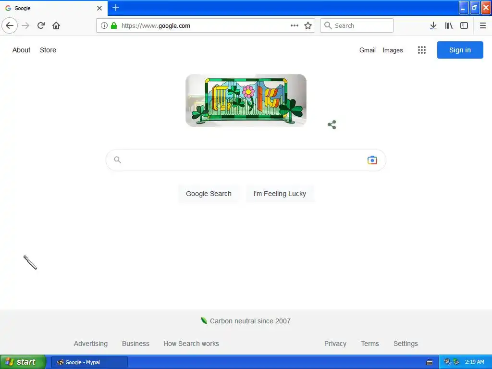This screenshot has width=492, height=369.
Task: Open the Store link
Action: 48,50
